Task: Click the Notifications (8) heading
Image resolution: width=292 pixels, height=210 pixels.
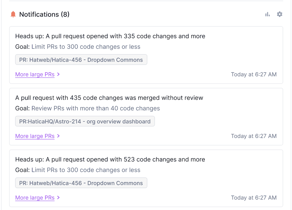Action: point(44,14)
